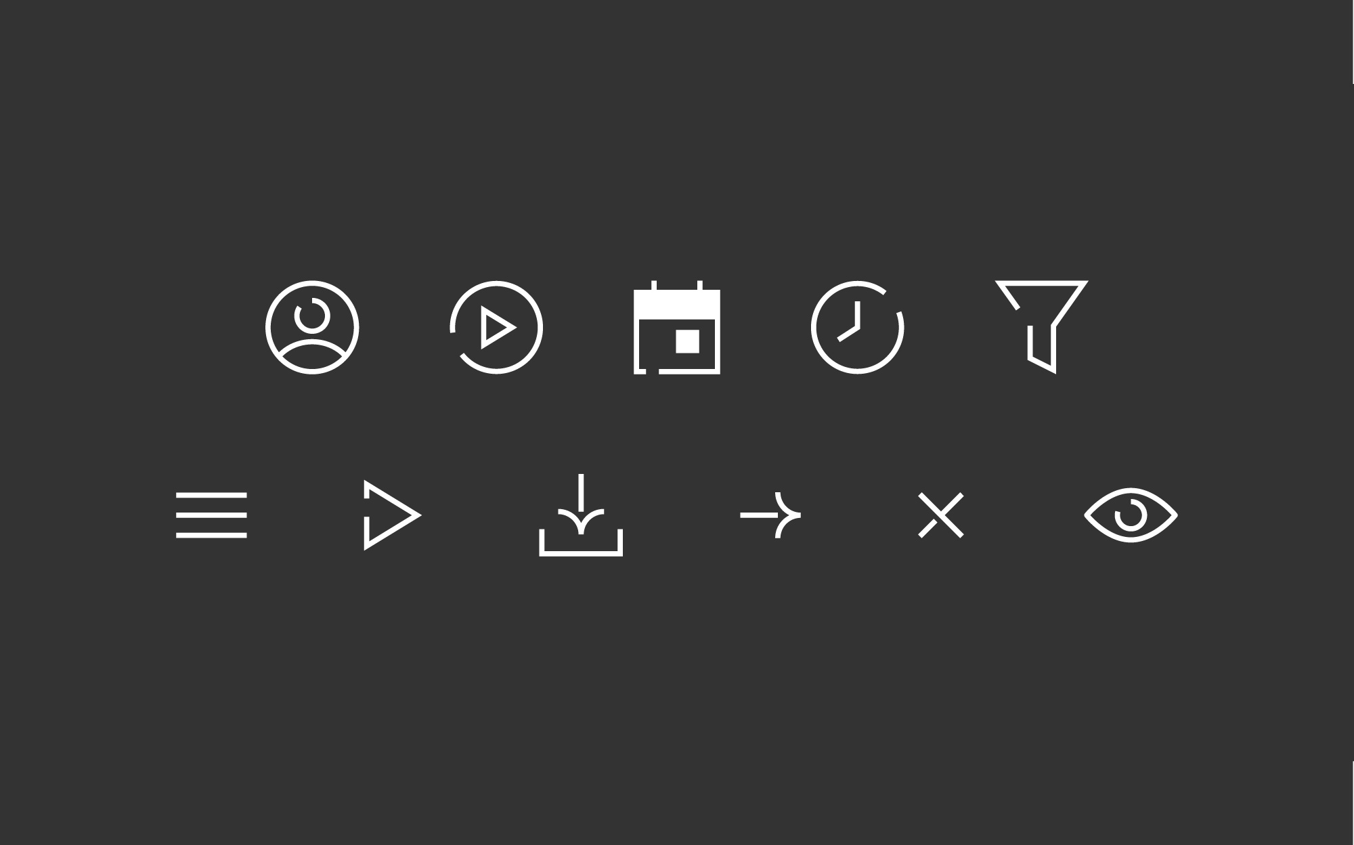Click the right arrow icon
The width and height of the screenshot is (1354, 845).
pos(771,515)
